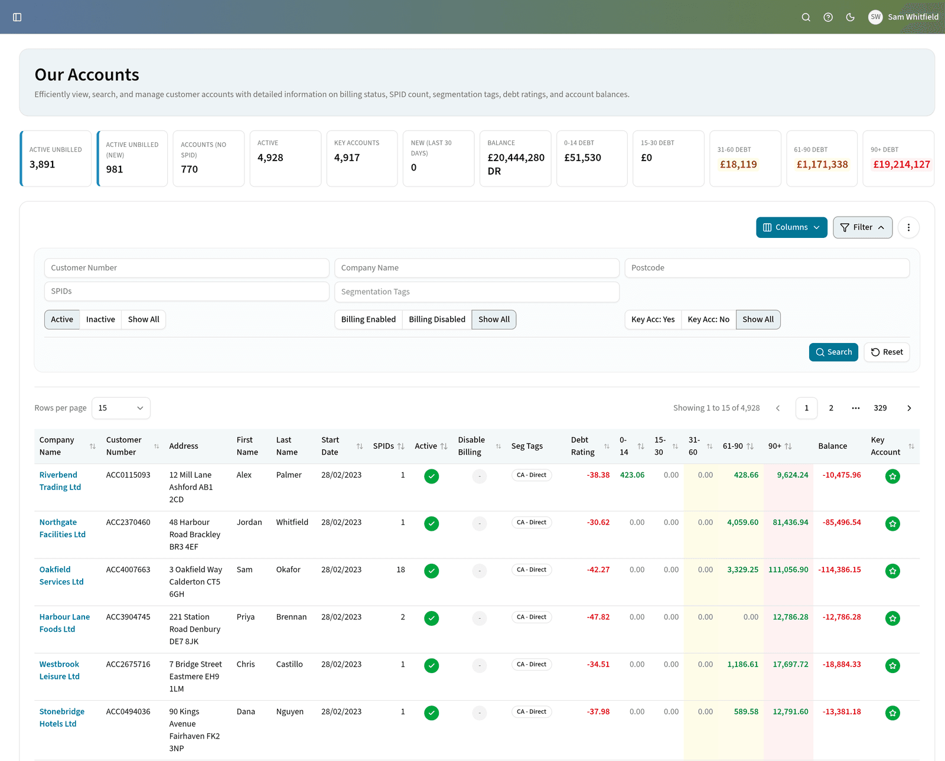945x761 pixels.
Task: Open Harbour Lane Foods Ltd link
Action: [64, 623]
